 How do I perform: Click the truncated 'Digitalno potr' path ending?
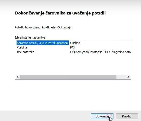[121, 52]
